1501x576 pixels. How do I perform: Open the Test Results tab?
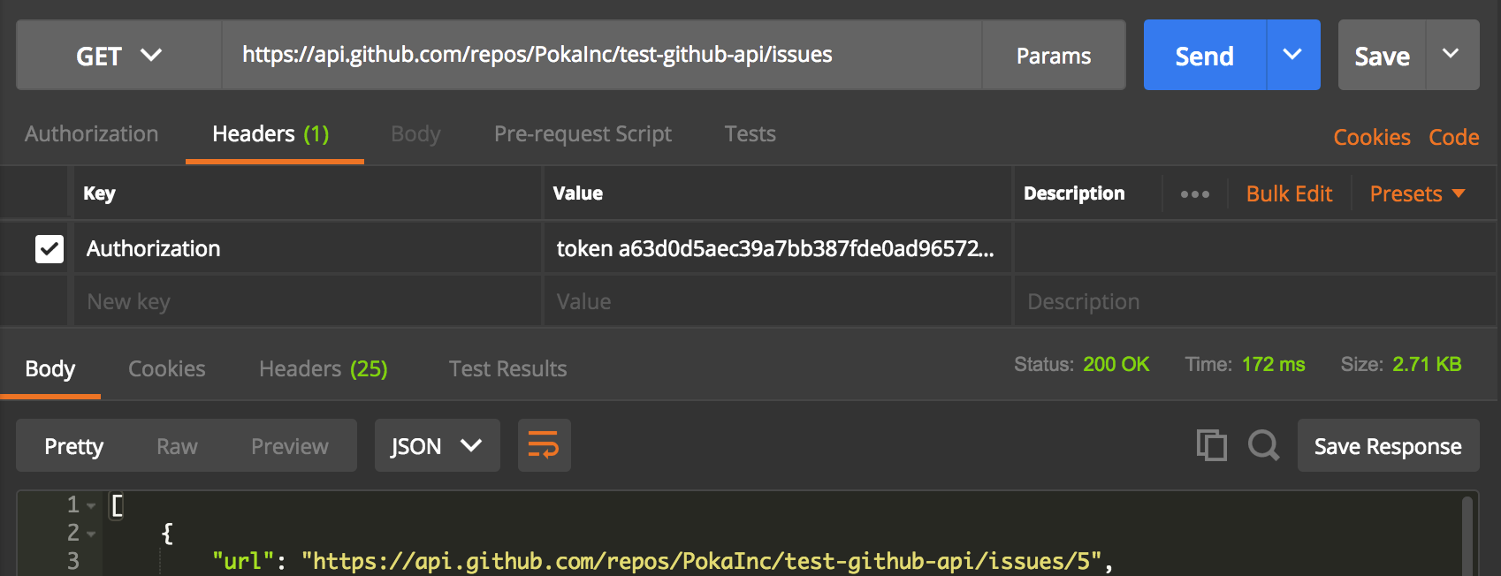tap(508, 369)
